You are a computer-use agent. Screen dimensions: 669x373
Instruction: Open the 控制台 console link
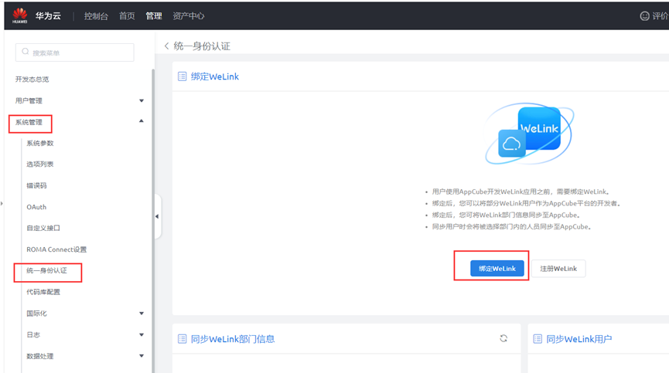96,16
